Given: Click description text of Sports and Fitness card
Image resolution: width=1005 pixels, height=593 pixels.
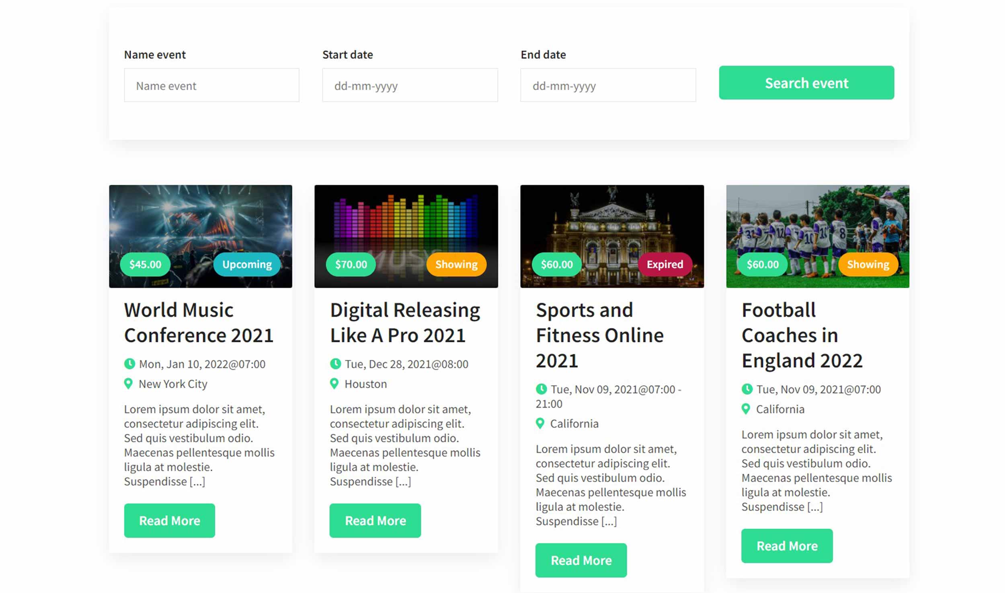Looking at the screenshot, I should coord(611,485).
